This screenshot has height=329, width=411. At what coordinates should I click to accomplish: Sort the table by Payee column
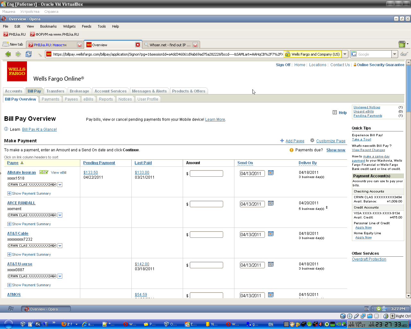click(13, 163)
